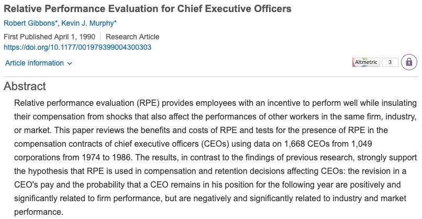Follow the doi.org article link
The image size is (422, 219).
pyautogui.click(x=77, y=47)
